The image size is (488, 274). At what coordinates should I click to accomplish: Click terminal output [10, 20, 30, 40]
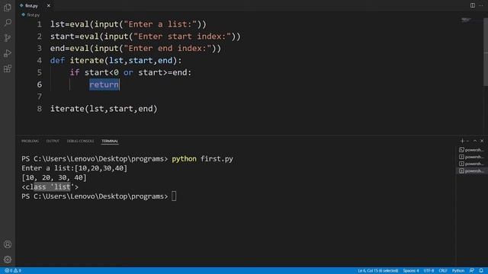(54, 177)
